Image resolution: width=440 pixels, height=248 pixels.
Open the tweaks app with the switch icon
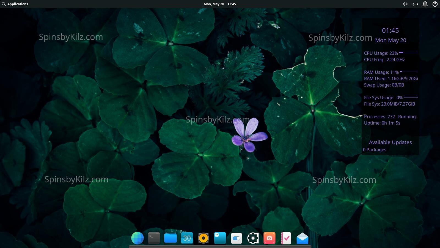pos(237,238)
